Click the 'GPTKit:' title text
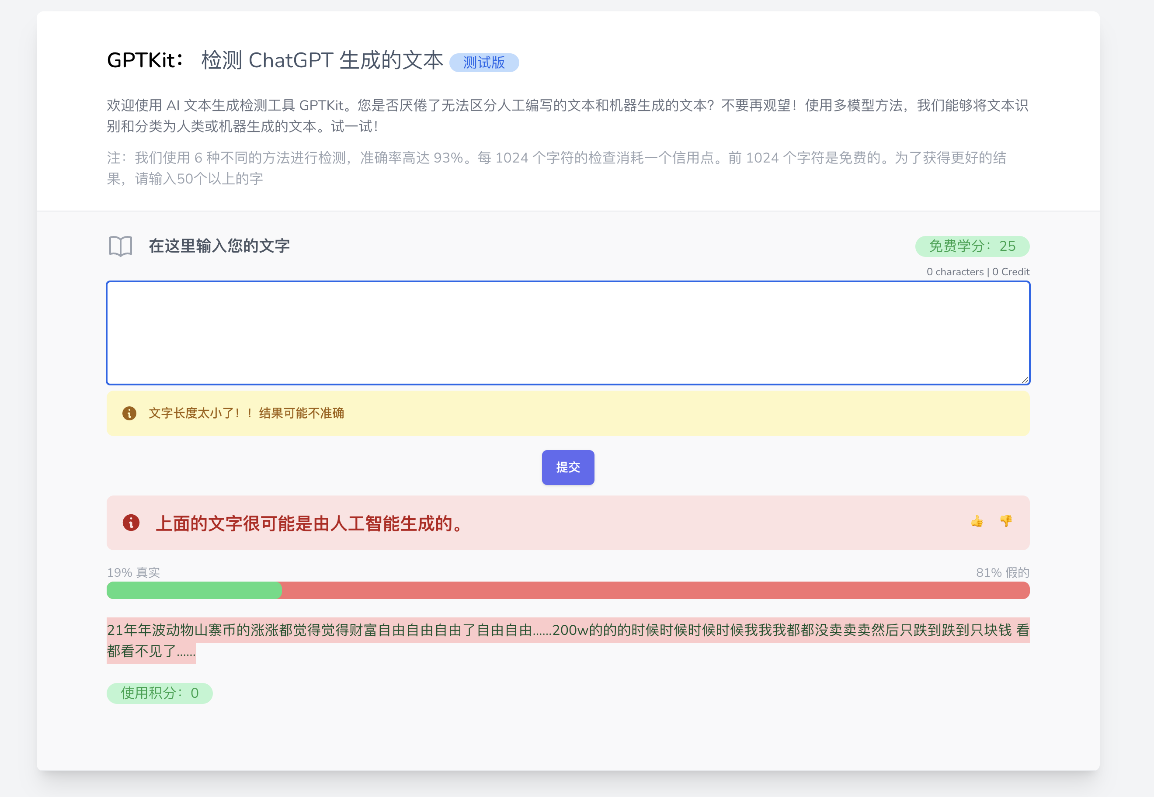Screen dimensions: 1154x797 pyautogui.click(x=146, y=60)
